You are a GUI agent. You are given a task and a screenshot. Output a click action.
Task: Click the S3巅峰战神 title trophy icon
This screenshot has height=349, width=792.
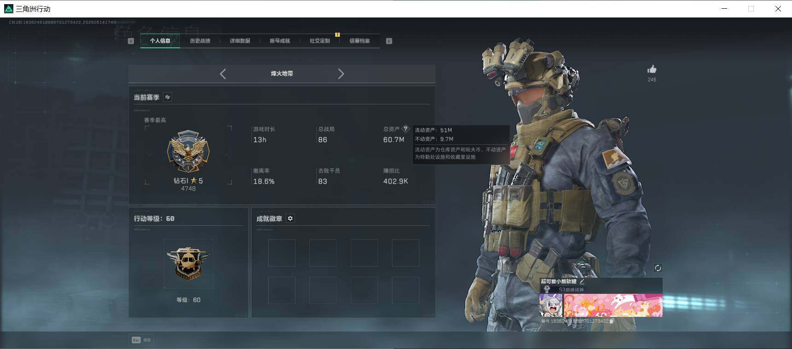coord(547,289)
